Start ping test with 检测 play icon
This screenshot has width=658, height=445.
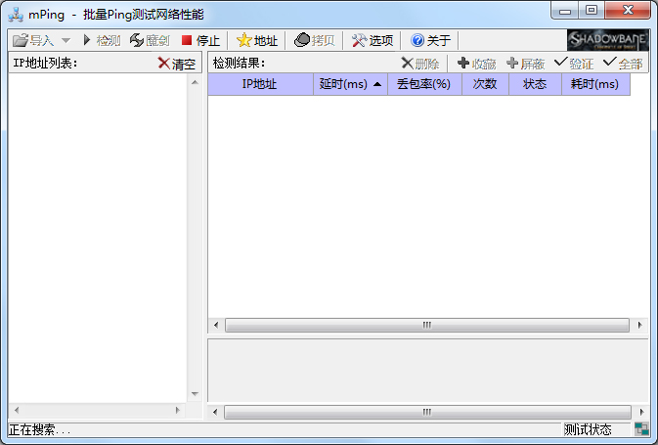click(87, 40)
